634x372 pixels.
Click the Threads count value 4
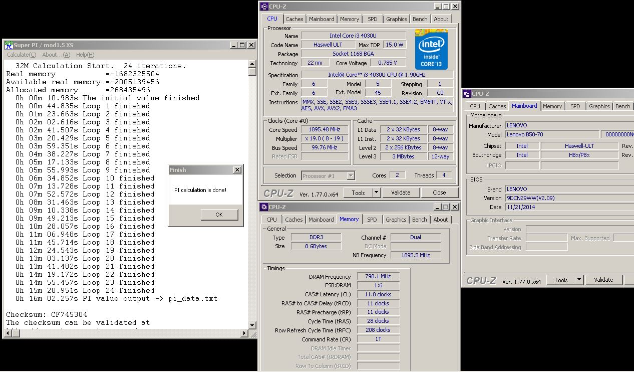pyautogui.click(x=443, y=175)
